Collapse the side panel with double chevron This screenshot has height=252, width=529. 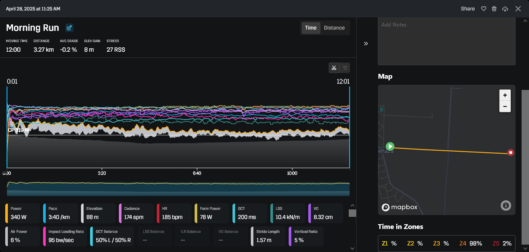coord(366,43)
